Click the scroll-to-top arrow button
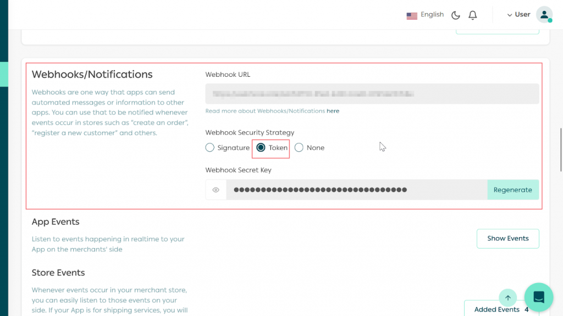The height and width of the screenshot is (316, 563). [507, 298]
